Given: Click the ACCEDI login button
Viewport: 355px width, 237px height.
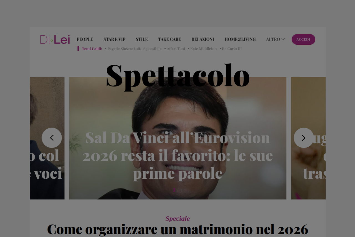Looking at the screenshot, I should tap(303, 39).
